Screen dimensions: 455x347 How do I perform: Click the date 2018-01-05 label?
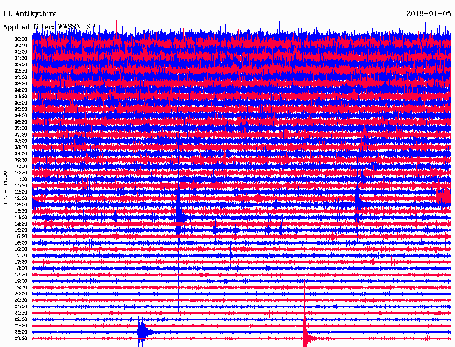click(429, 13)
